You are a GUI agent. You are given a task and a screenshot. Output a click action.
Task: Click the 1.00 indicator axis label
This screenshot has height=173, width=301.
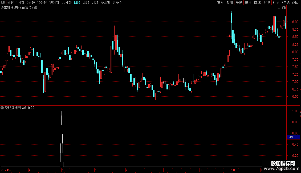[295, 111]
